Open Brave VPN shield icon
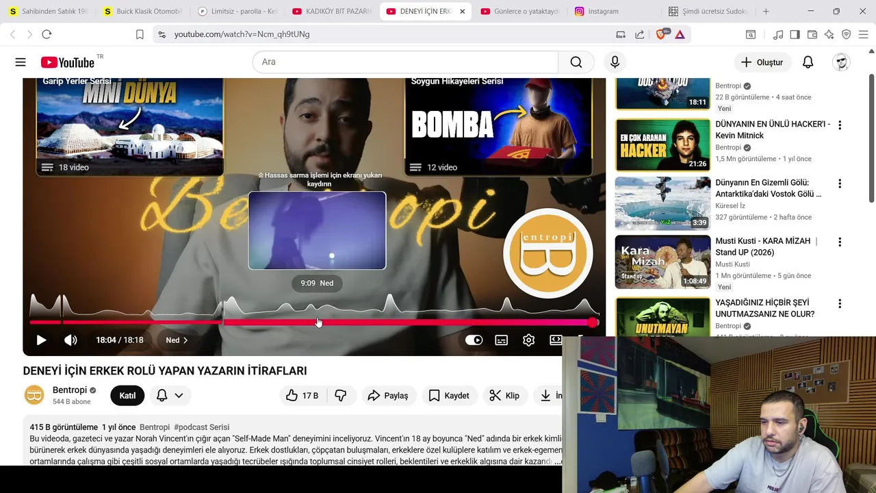 [x=846, y=34]
